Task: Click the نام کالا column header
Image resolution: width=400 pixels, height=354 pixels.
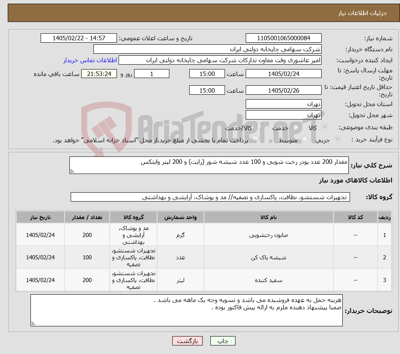Action: coord(268,217)
